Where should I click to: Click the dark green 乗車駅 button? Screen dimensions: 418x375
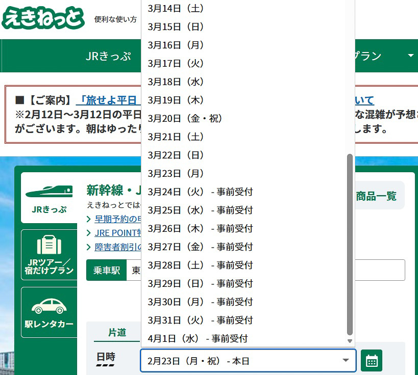(x=106, y=270)
